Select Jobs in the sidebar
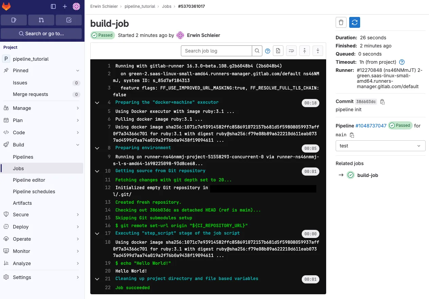Viewport: 429px width, 299px height. (x=42, y=168)
